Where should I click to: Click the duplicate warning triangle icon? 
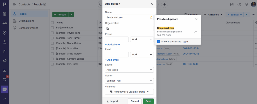[151, 17]
